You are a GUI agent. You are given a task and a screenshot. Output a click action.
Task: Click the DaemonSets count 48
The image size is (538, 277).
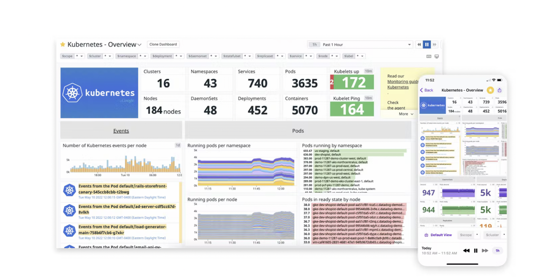[210, 110]
